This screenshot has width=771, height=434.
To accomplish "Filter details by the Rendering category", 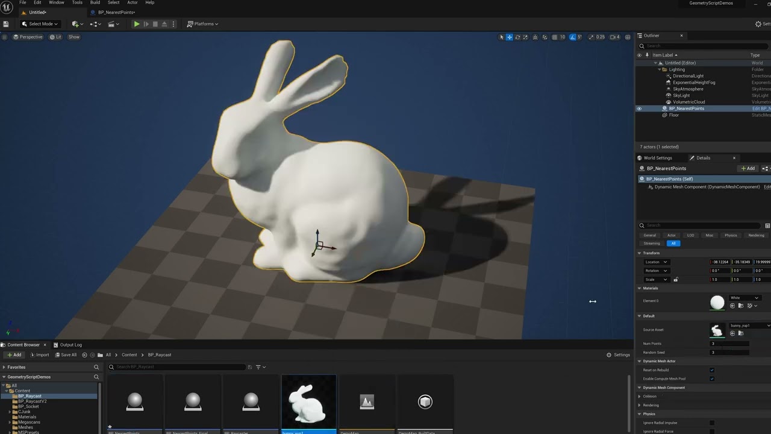I will point(756,235).
